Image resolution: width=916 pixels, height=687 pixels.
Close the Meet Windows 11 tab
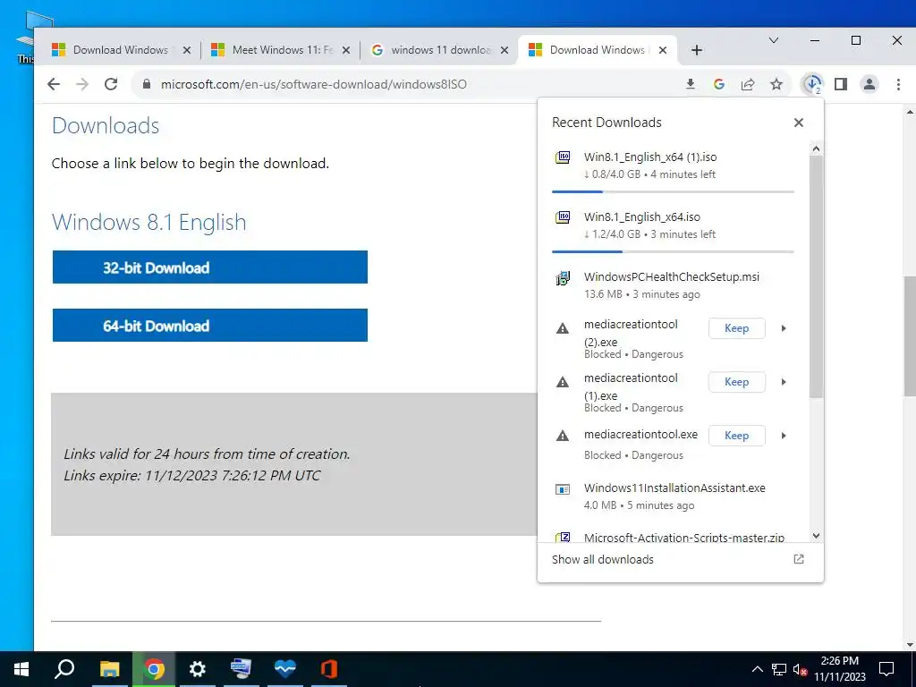(x=346, y=50)
